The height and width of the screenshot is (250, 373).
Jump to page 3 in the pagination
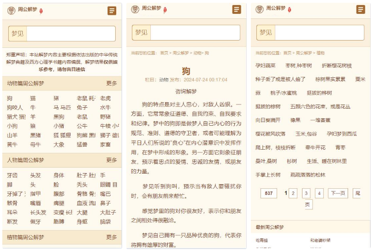click(x=306, y=193)
